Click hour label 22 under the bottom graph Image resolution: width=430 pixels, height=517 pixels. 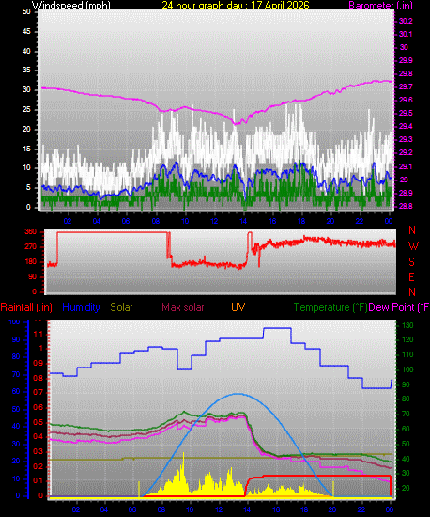[x=361, y=509]
